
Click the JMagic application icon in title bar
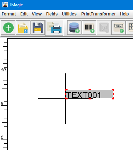click(5, 5)
